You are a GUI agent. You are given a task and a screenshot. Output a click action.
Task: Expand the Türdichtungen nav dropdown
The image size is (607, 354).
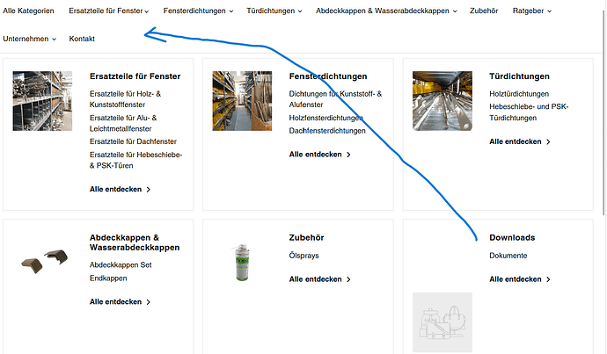click(274, 11)
